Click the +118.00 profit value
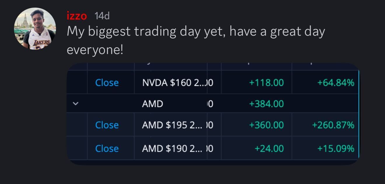 (266, 83)
